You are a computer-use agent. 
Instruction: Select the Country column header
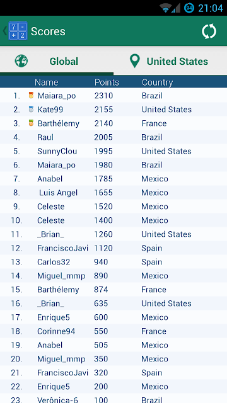point(157,82)
